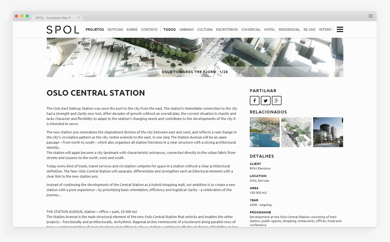Image resolution: width=390 pixels, height=242 pixels.
Task: Click 'THE STATION AVENUE' paragraph line
Action: pyautogui.click(x=92, y=212)
